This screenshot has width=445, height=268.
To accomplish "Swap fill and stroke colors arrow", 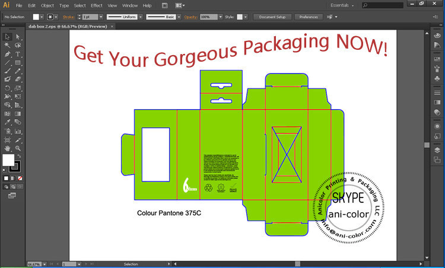I will point(20,156).
